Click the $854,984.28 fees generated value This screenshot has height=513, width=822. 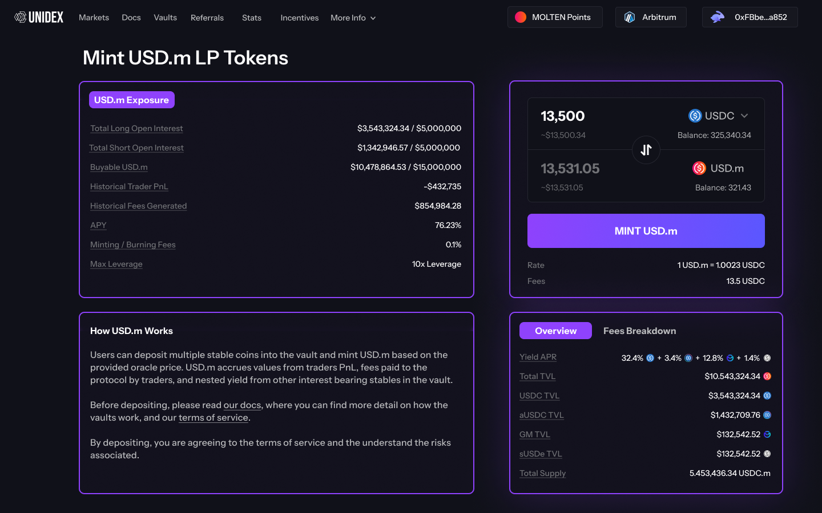click(x=438, y=206)
